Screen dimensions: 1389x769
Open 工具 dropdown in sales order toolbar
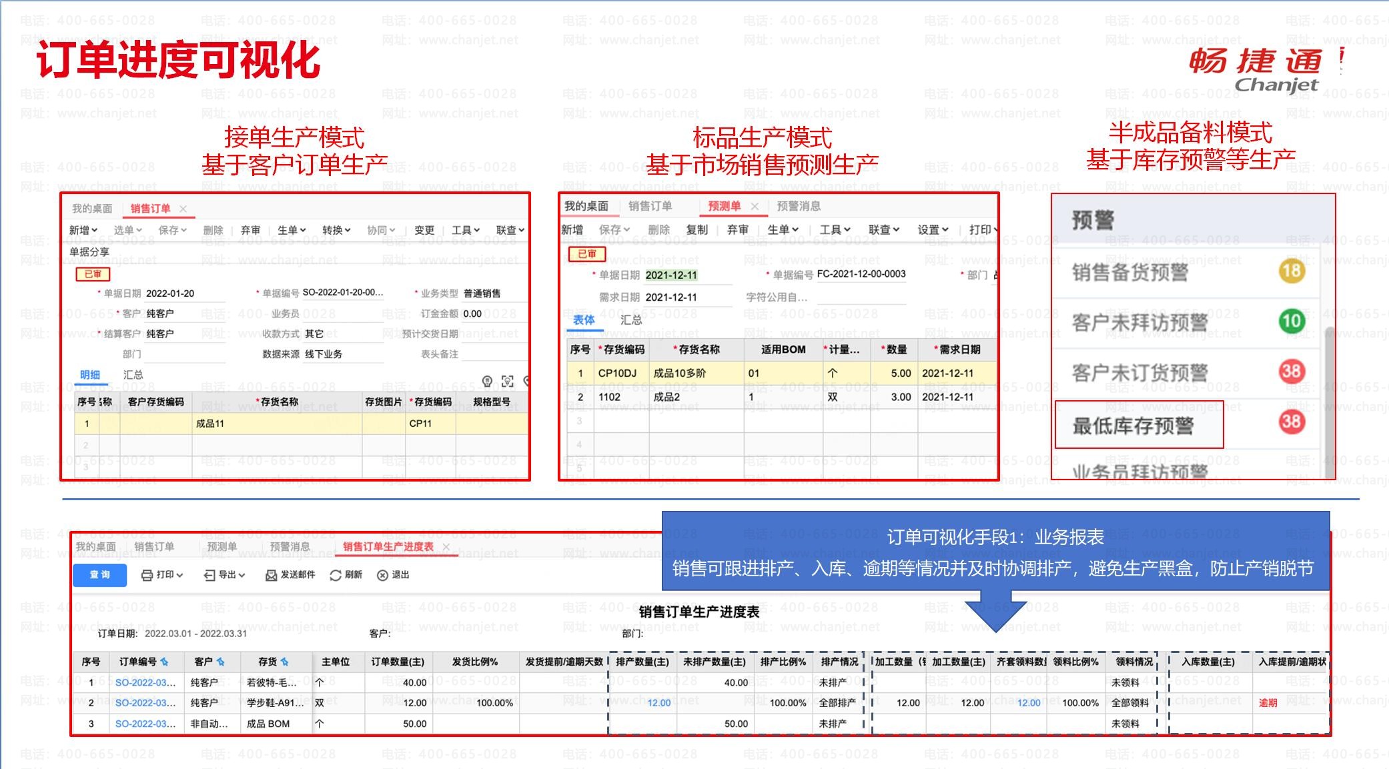click(466, 230)
